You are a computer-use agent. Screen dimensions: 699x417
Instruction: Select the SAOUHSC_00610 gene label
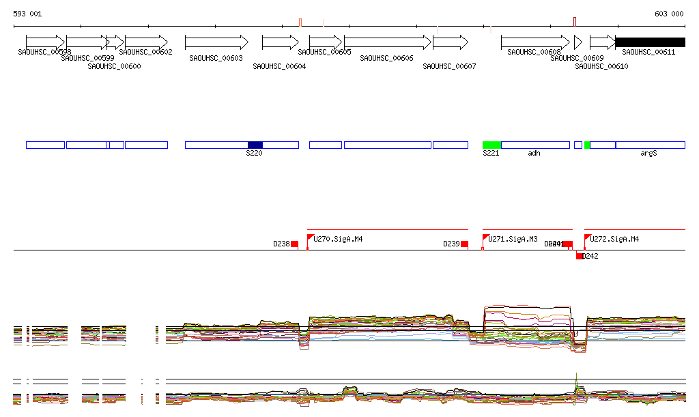coord(602,66)
